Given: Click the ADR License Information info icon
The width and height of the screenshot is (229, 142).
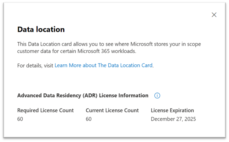Looking at the screenshot, I should coord(157,96).
